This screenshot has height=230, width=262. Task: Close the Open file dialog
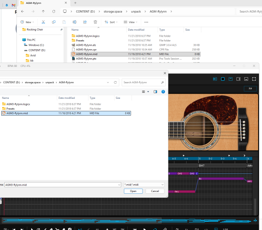pyautogui.click(x=165, y=73)
